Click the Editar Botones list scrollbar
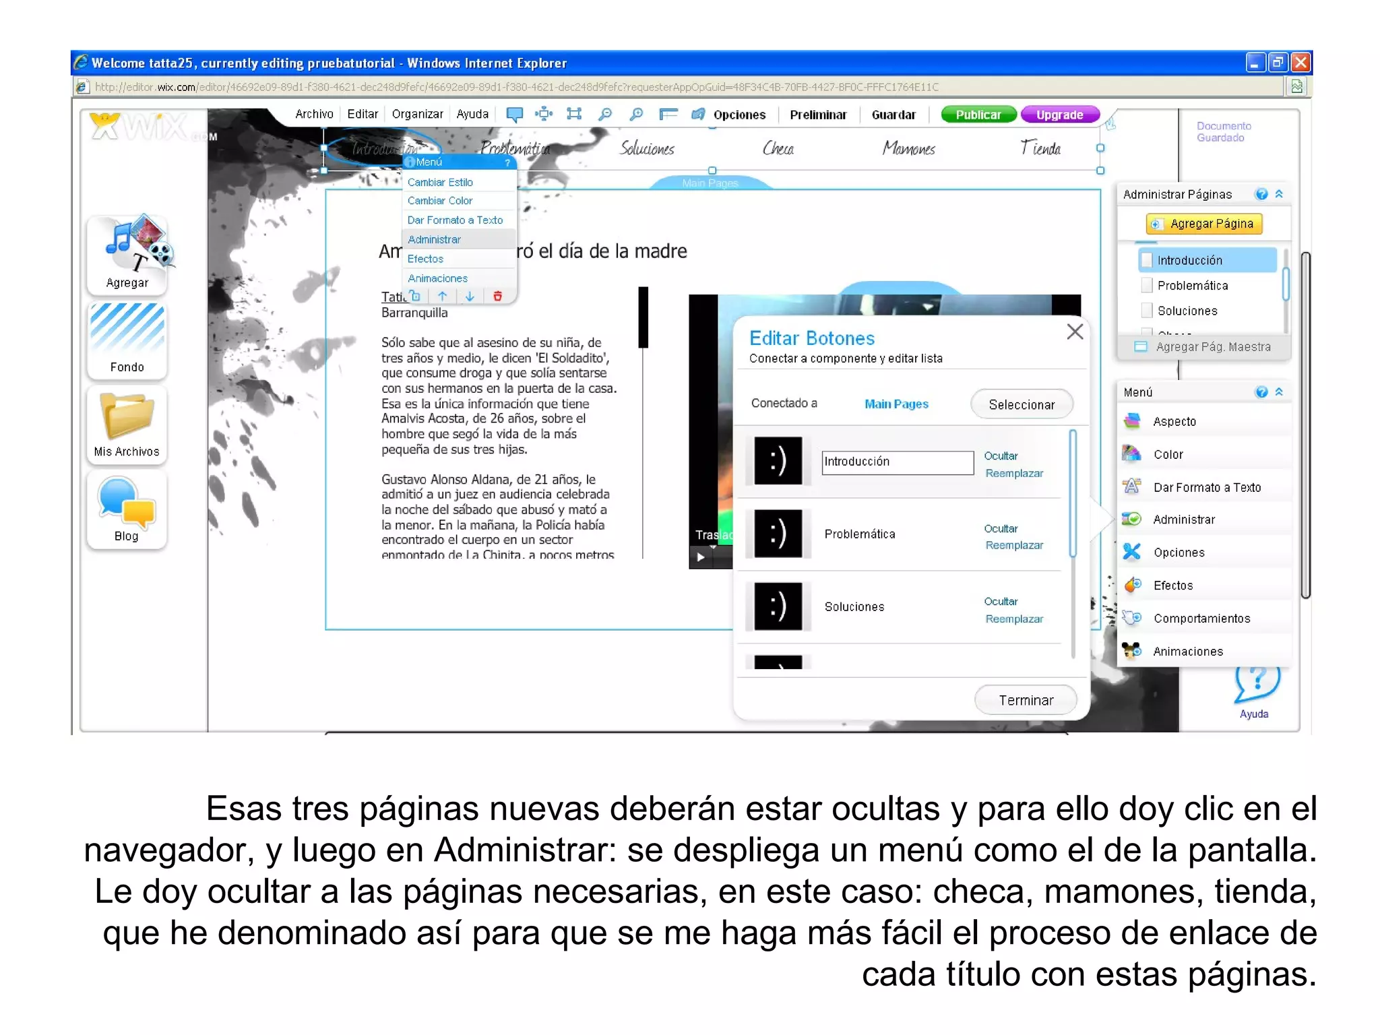This screenshot has width=1380, height=1035. point(1073,493)
